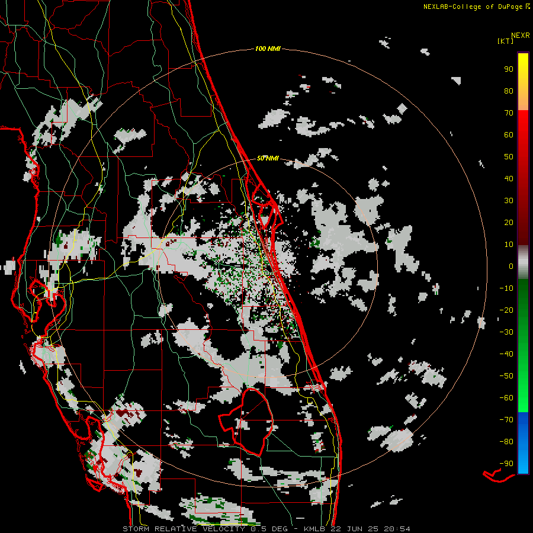
Task: Click the -70 value on velocity scale
Action: [506, 420]
